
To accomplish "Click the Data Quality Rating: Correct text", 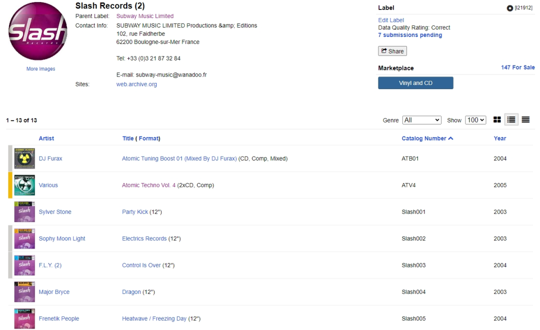I will click(414, 27).
